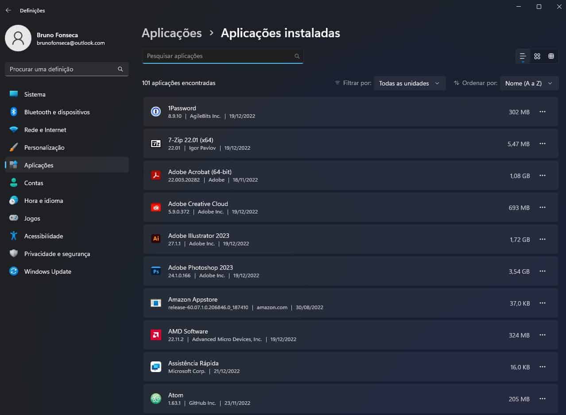Screen dimensions: 566x415
Task: Open more options for 7-Zip
Action: 543,144
